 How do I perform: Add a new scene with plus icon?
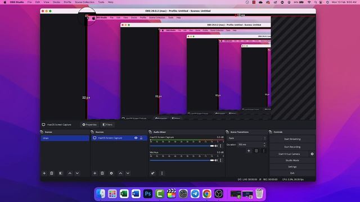(x=44, y=173)
